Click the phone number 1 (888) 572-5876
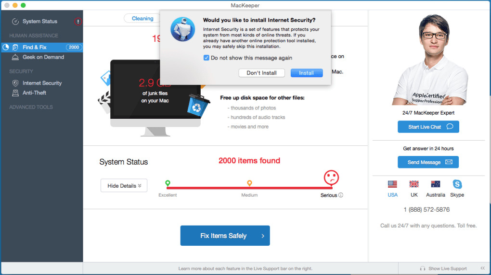Viewport: 491px width, 275px height. coord(426,209)
